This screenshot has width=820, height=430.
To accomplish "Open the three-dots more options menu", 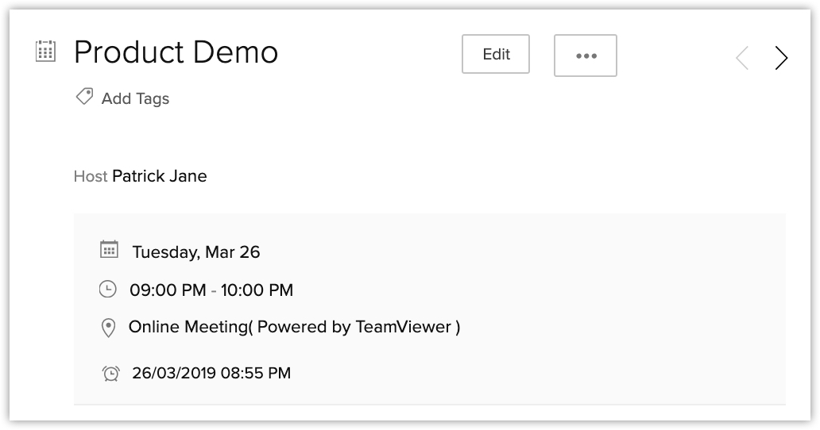I will click(585, 56).
